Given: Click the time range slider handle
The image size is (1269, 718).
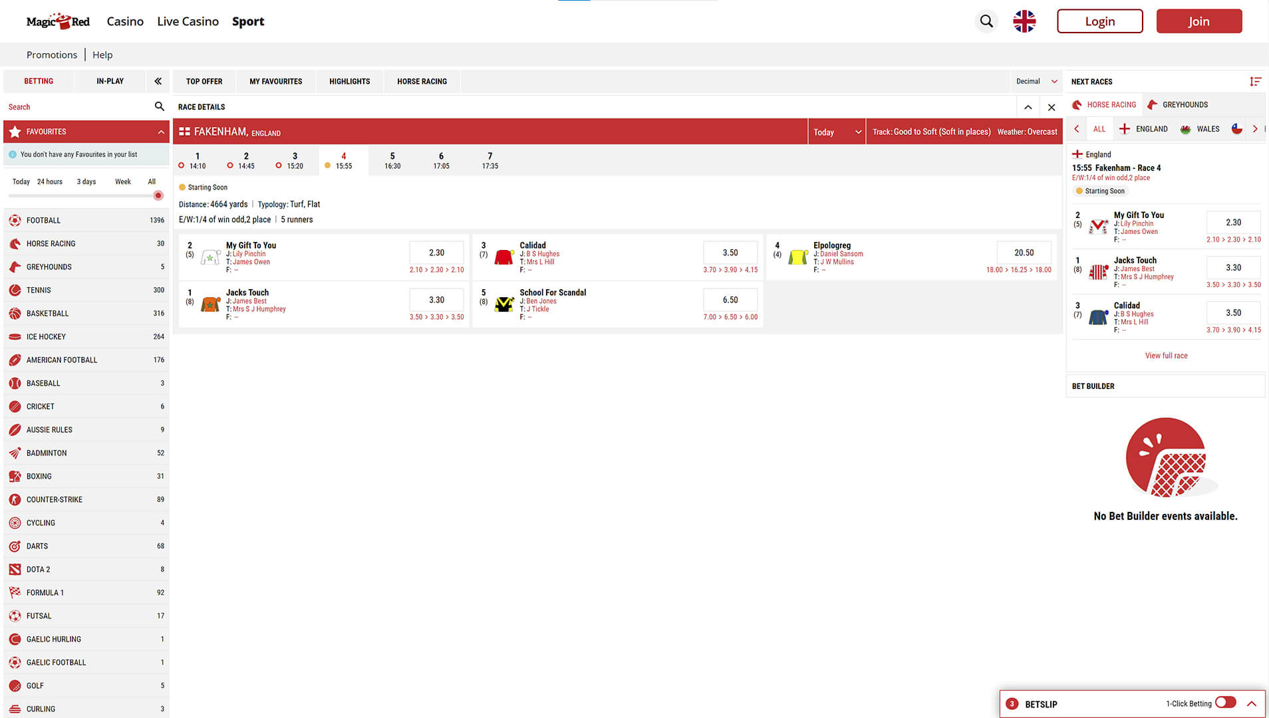Looking at the screenshot, I should 158,195.
